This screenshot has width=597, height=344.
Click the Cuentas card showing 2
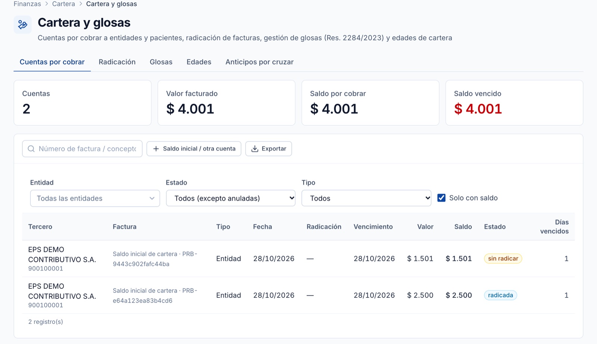(x=82, y=103)
